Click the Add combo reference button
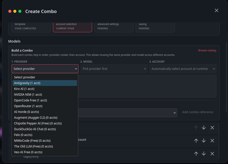The width and height of the screenshot is (228, 164). [198, 112]
